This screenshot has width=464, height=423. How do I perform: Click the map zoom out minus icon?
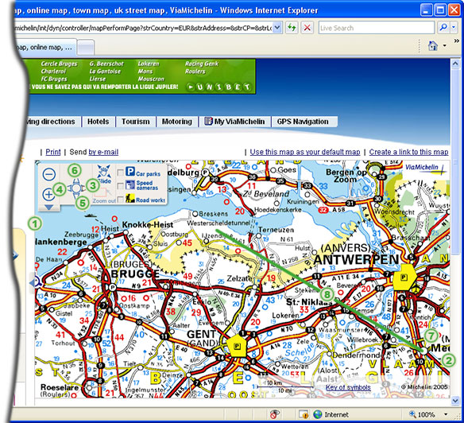pyautogui.click(x=48, y=174)
